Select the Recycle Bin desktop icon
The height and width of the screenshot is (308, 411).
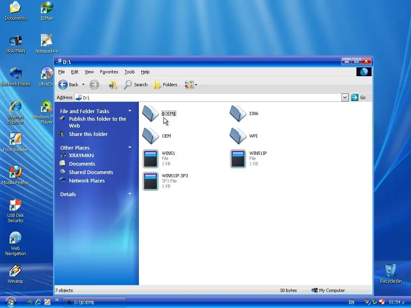tap(391, 274)
